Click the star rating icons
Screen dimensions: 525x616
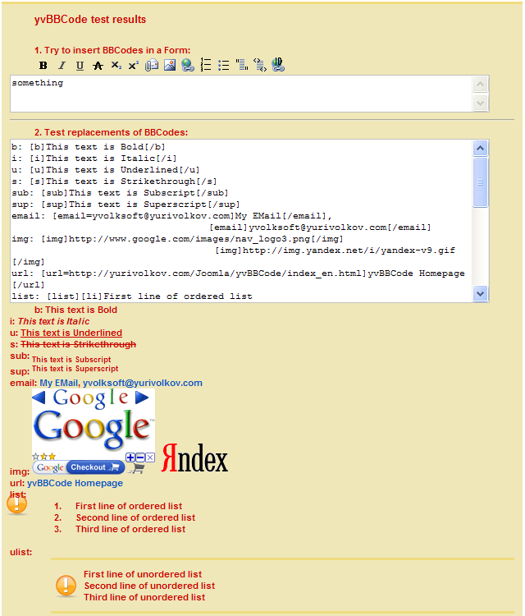coord(44,456)
